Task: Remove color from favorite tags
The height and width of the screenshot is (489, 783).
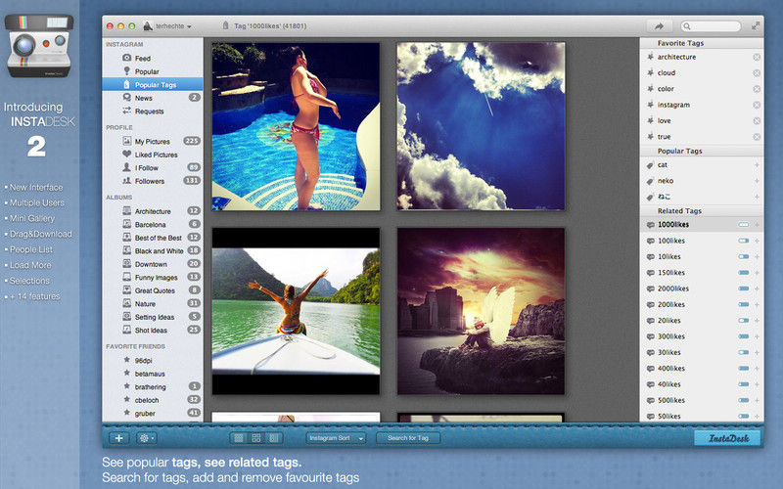Action: 757,89
